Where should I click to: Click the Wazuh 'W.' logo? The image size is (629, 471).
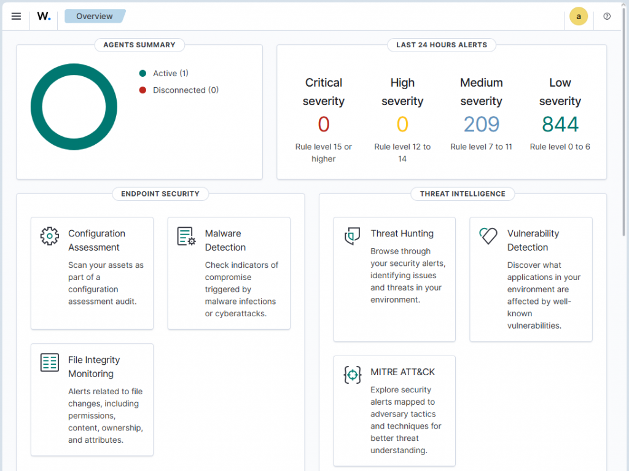44,17
